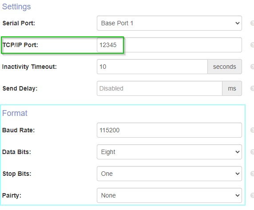Viewport: 254px width, 210px height.
Task: Click help icon beside TCP/IP Port field
Action: 252,45
